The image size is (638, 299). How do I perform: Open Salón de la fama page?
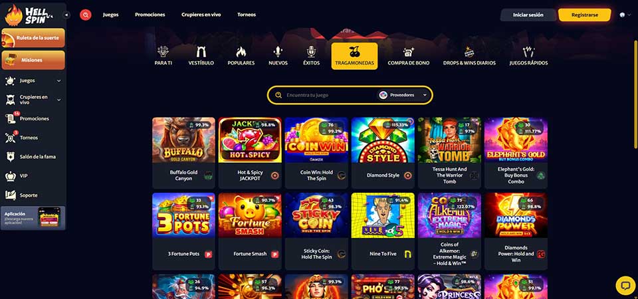(x=33, y=157)
